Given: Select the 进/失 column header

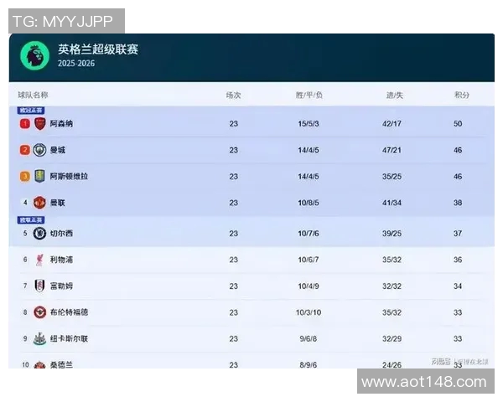Looking at the screenshot, I should (x=395, y=95).
